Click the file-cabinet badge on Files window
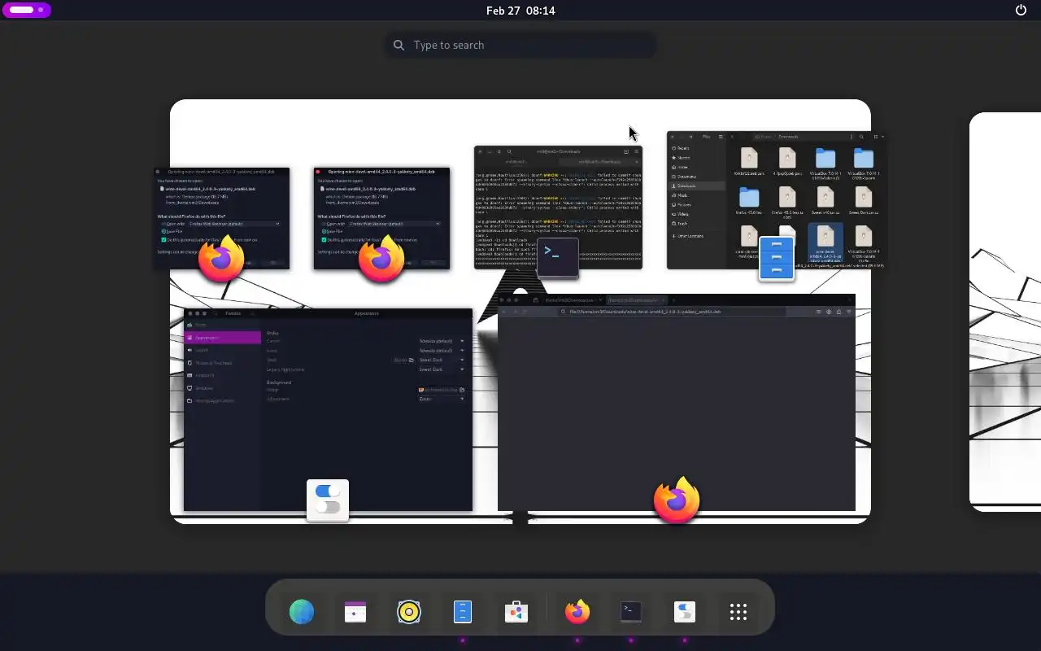Screen dimensions: 1041x651 (777, 259)
